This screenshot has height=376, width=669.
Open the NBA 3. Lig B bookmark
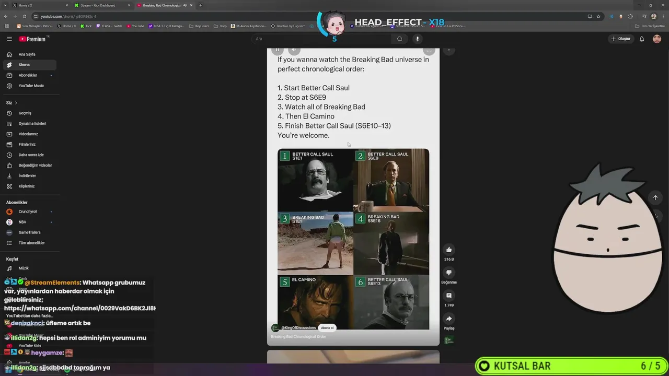167,26
